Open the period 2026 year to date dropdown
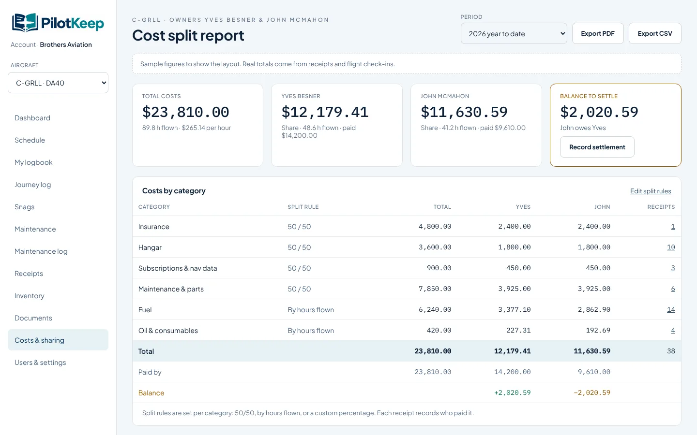 pos(514,33)
